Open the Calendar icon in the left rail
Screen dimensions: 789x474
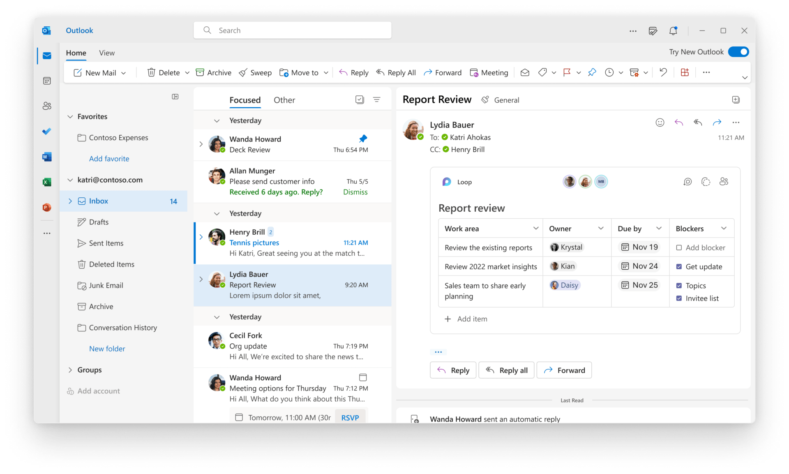47,81
